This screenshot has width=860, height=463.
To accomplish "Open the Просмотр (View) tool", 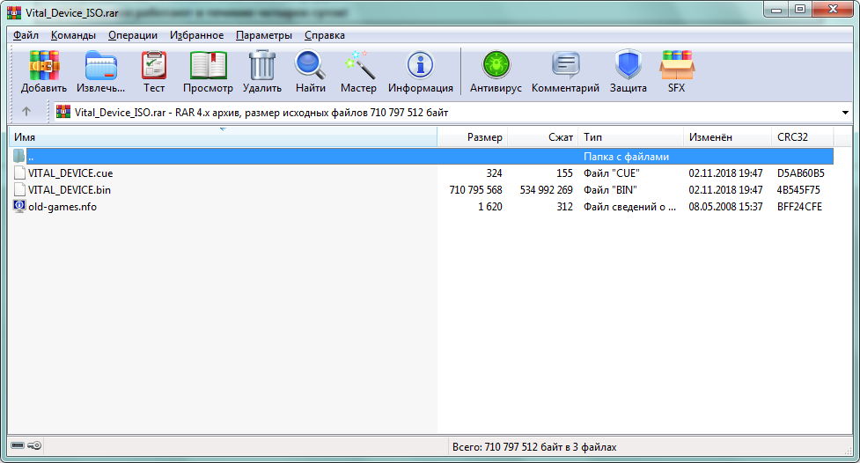I will click(208, 65).
